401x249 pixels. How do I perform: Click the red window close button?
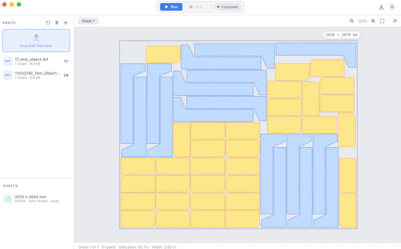pyautogui.click(x=5, y=5)
